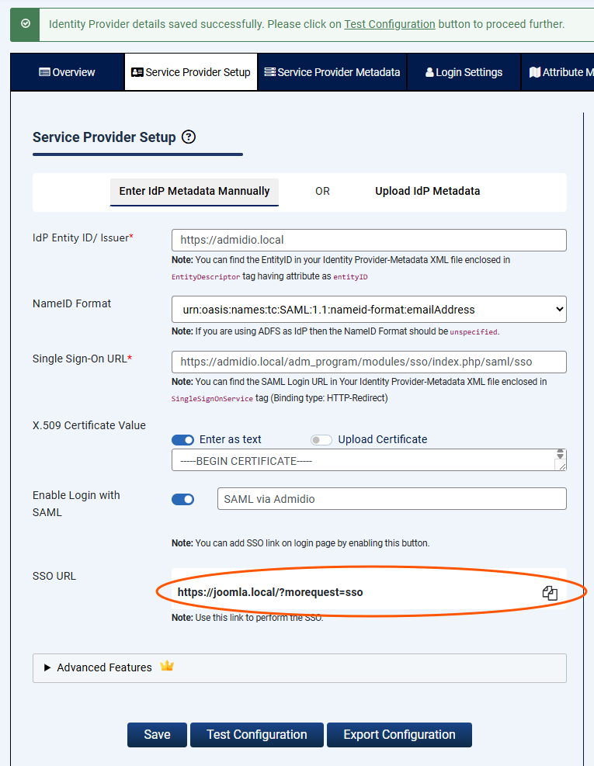Click the crown icon beside Advanced Features
Image resolution: width=594 pixels, height=766 pixels.
(x=167, y=667)
